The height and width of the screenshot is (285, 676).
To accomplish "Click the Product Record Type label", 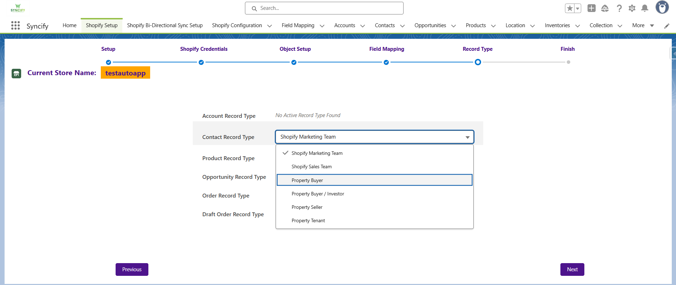I will (228, 158).
